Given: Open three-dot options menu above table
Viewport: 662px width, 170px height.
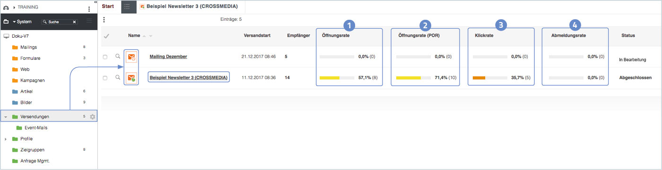Looking at the screenshot, I should (x=104, y=20).
